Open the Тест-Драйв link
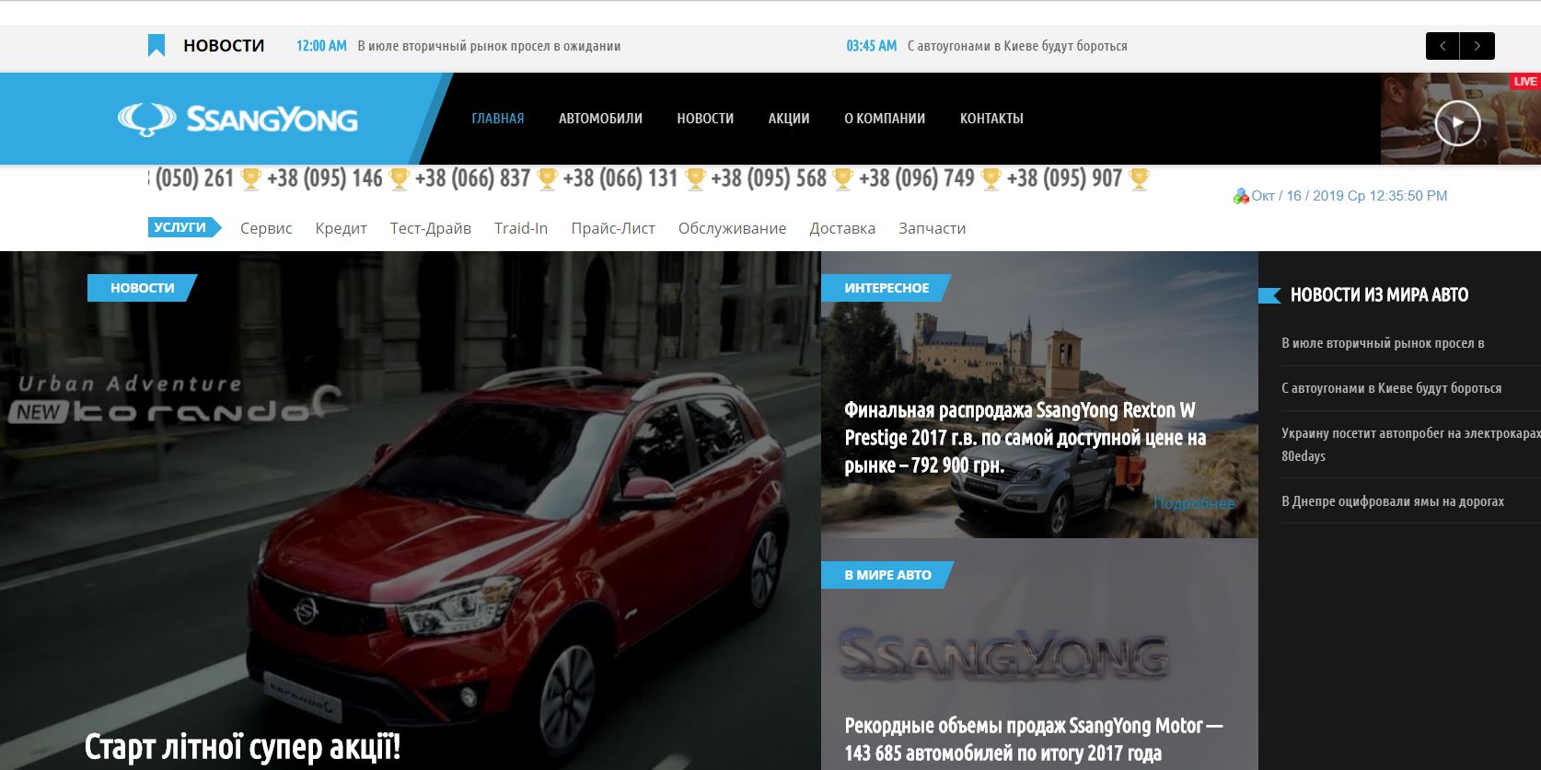 pos(430,228)
